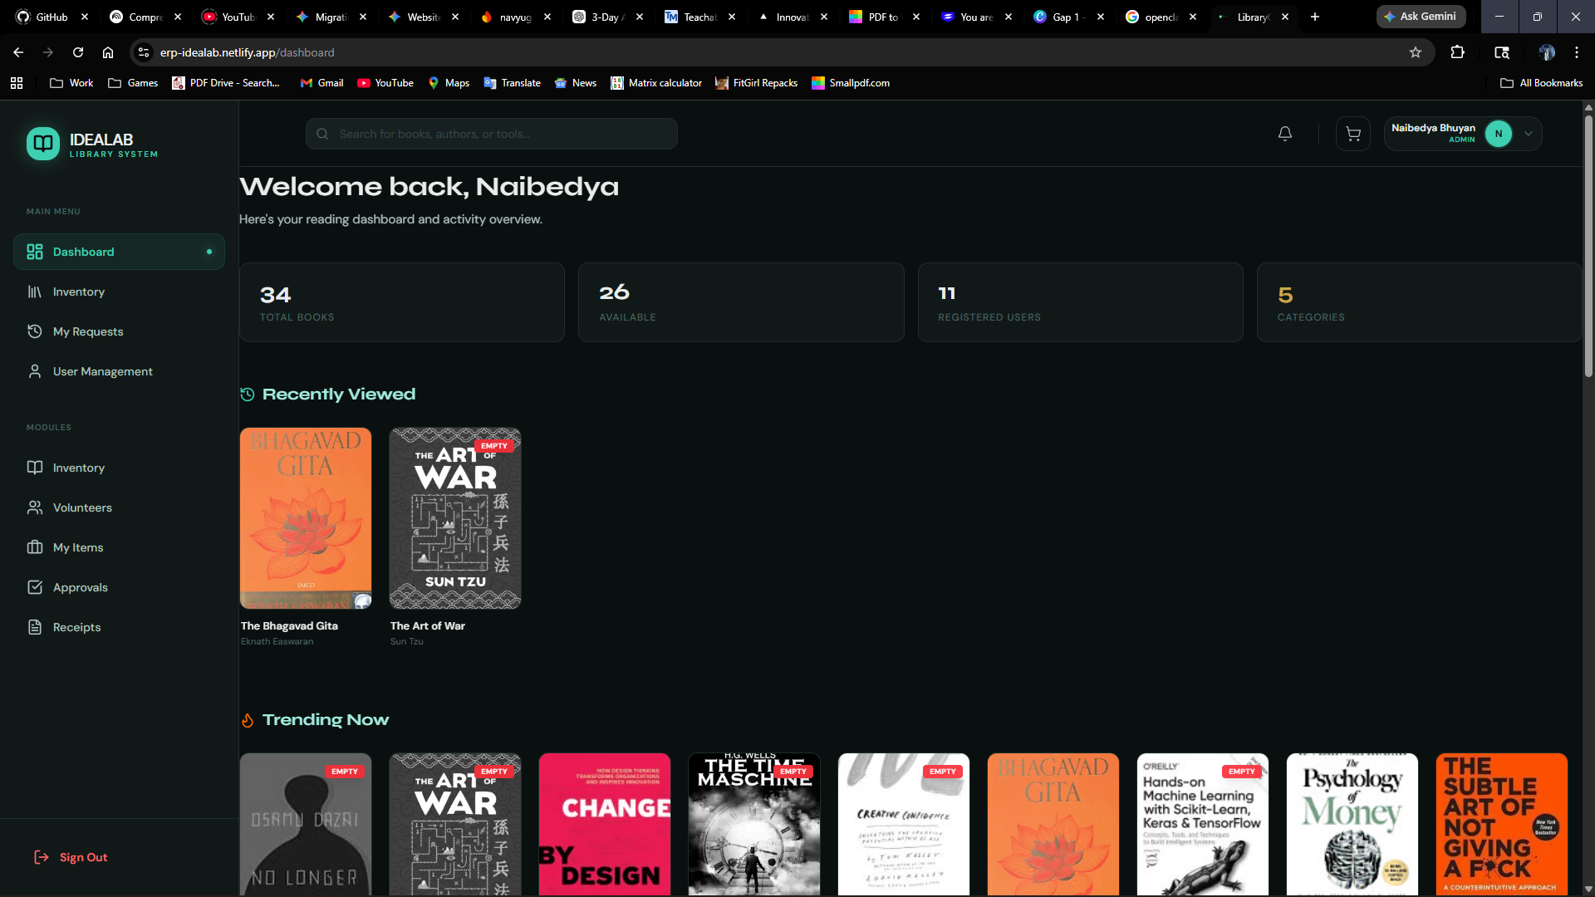Screen dimensions: 1595x897
Task: Bookmark this page with star icon
Action: point(1416,52)
